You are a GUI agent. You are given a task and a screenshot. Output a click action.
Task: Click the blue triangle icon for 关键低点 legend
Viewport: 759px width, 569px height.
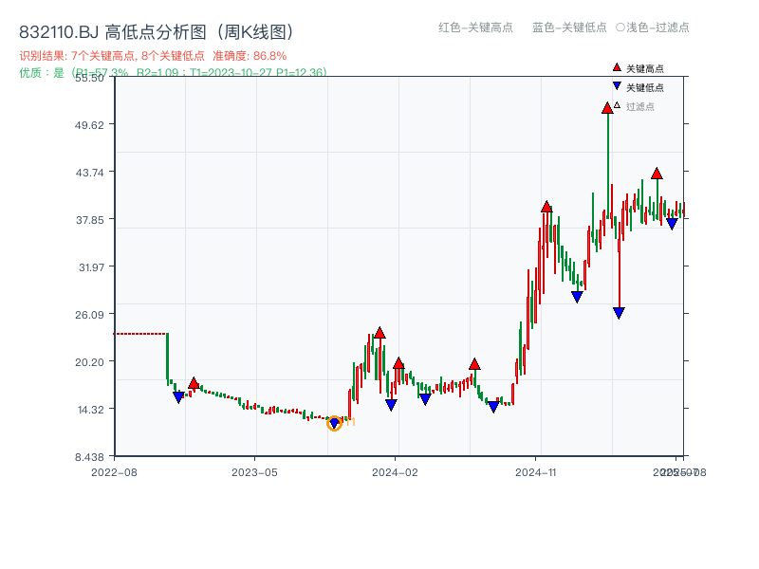(615, 83)
